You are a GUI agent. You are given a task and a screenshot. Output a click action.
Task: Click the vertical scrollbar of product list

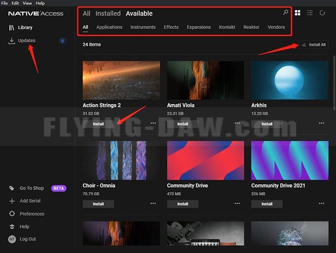pyautogui.click(x=334, y=83)
